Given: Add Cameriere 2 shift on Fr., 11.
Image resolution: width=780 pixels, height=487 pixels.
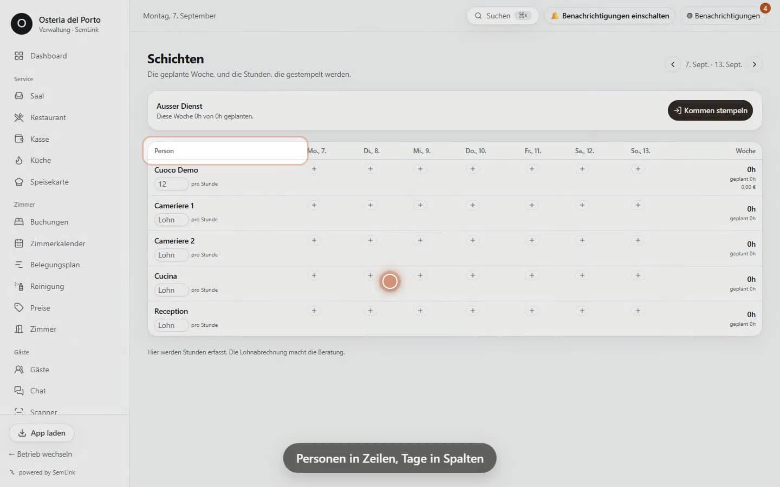Looking at the screenshot, I should [x=532, y=240].
